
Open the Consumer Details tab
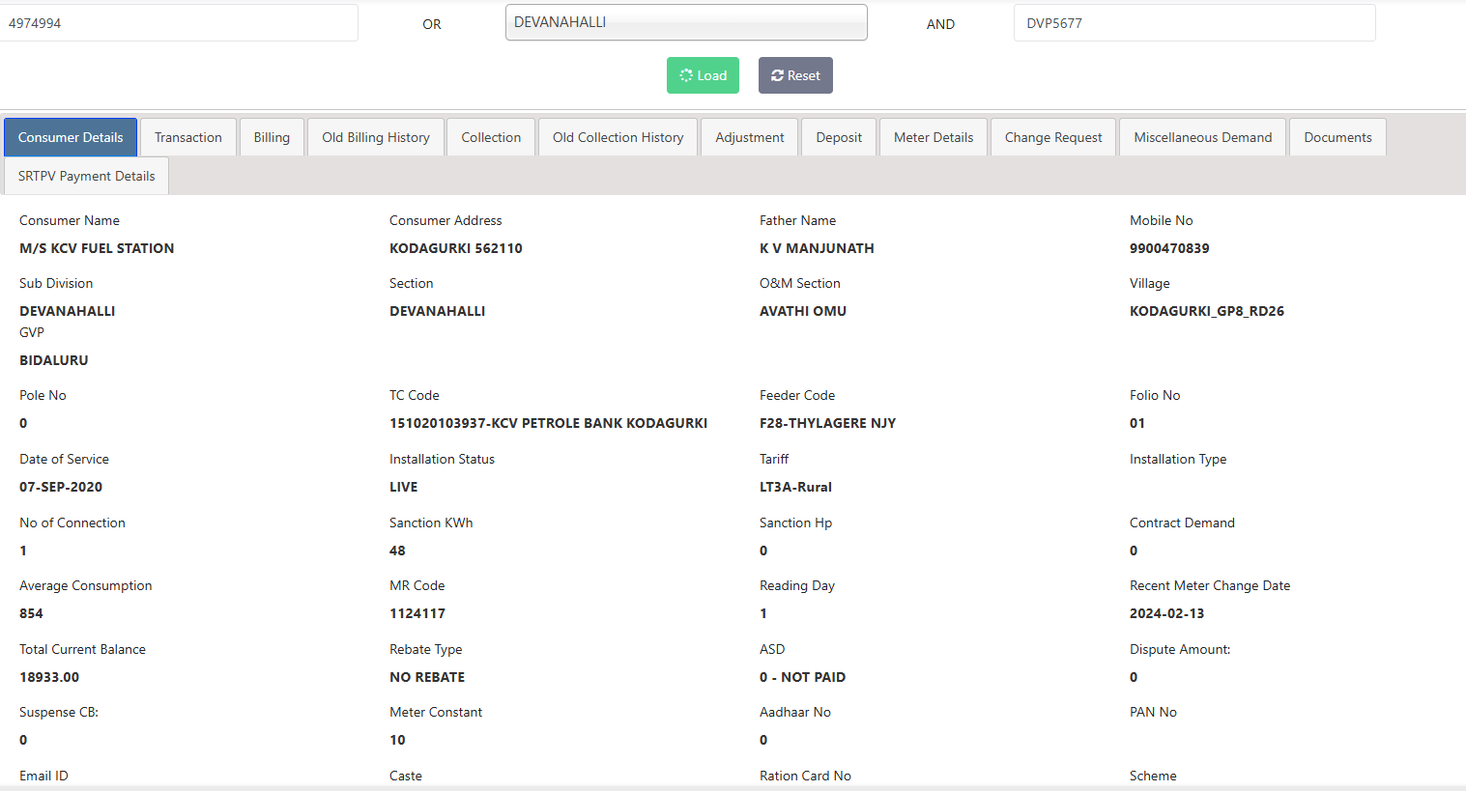tap(71, 137)
